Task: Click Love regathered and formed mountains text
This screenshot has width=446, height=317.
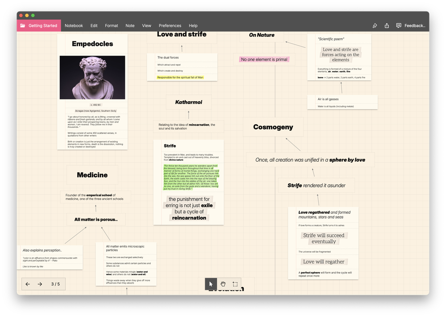Action: [324, 215]
